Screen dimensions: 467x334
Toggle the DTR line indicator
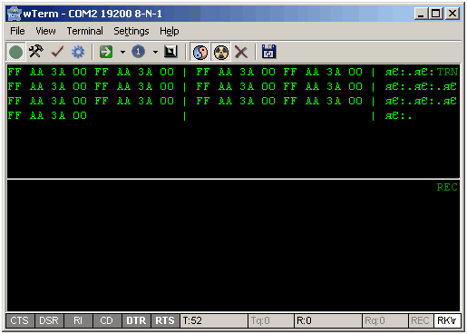coord(136,320)
